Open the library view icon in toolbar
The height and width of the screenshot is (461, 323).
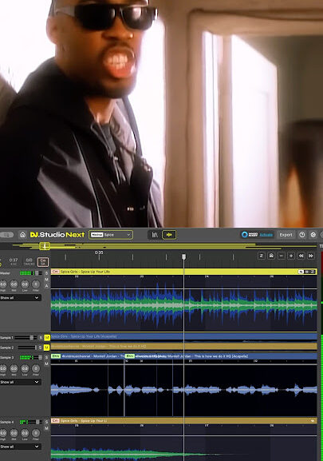tap(155, 235)
